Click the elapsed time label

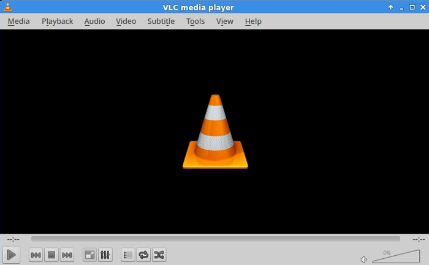[x=13, y=239]
